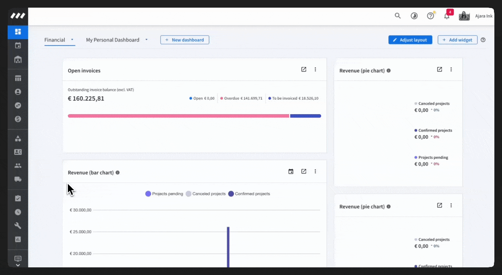Open the table columns icon in sidebar

(x=18, y=78)
